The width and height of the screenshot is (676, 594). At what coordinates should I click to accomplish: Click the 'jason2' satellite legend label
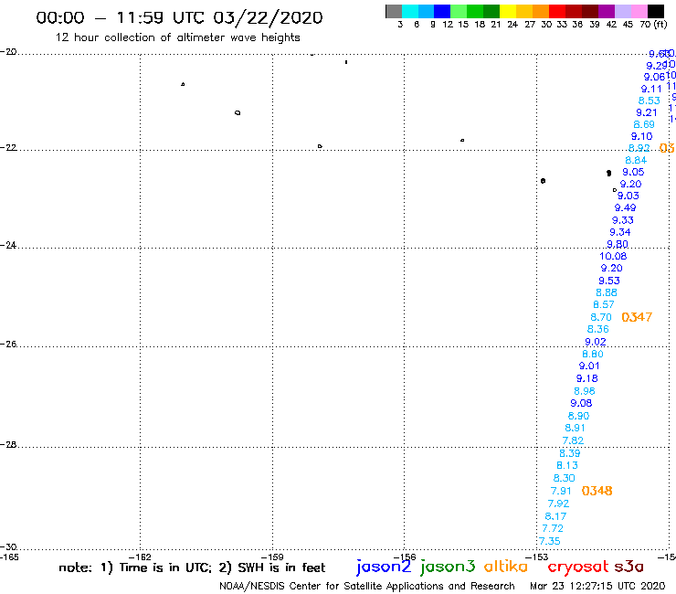point(384,567)
